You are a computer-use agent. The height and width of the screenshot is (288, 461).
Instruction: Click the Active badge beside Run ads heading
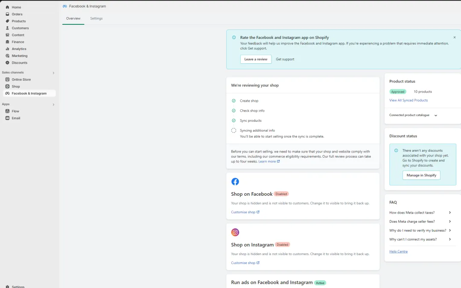click(320, 283)
